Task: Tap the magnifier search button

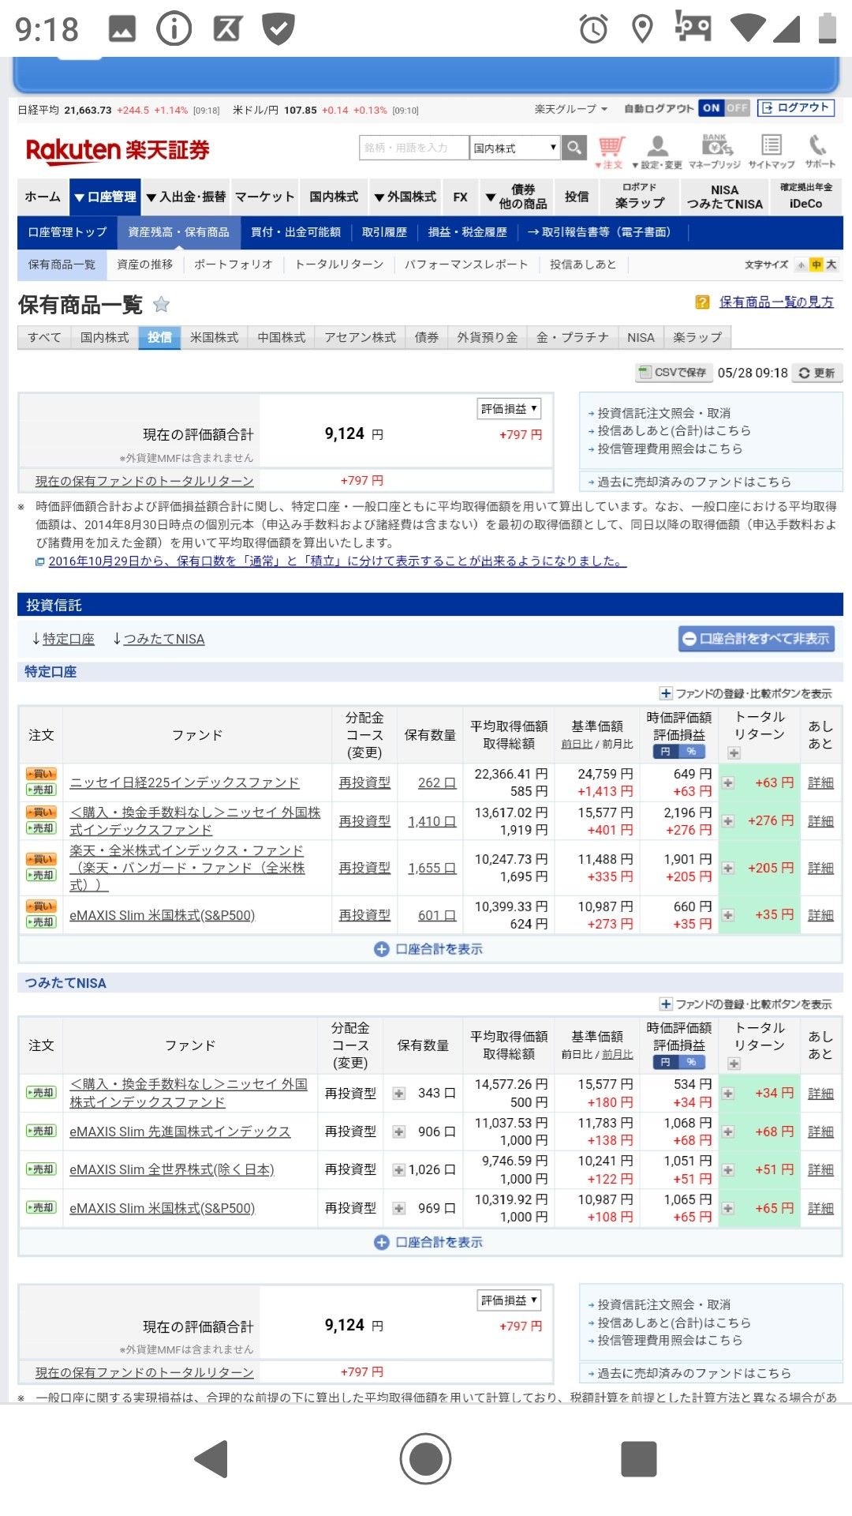Action: [x=574, y=148]
